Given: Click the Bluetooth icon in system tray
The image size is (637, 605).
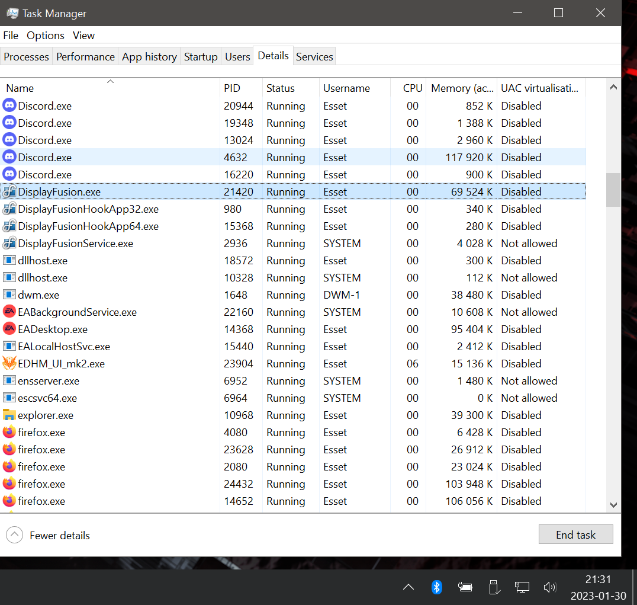Looking at the screenshot, I should click(436, 587).
